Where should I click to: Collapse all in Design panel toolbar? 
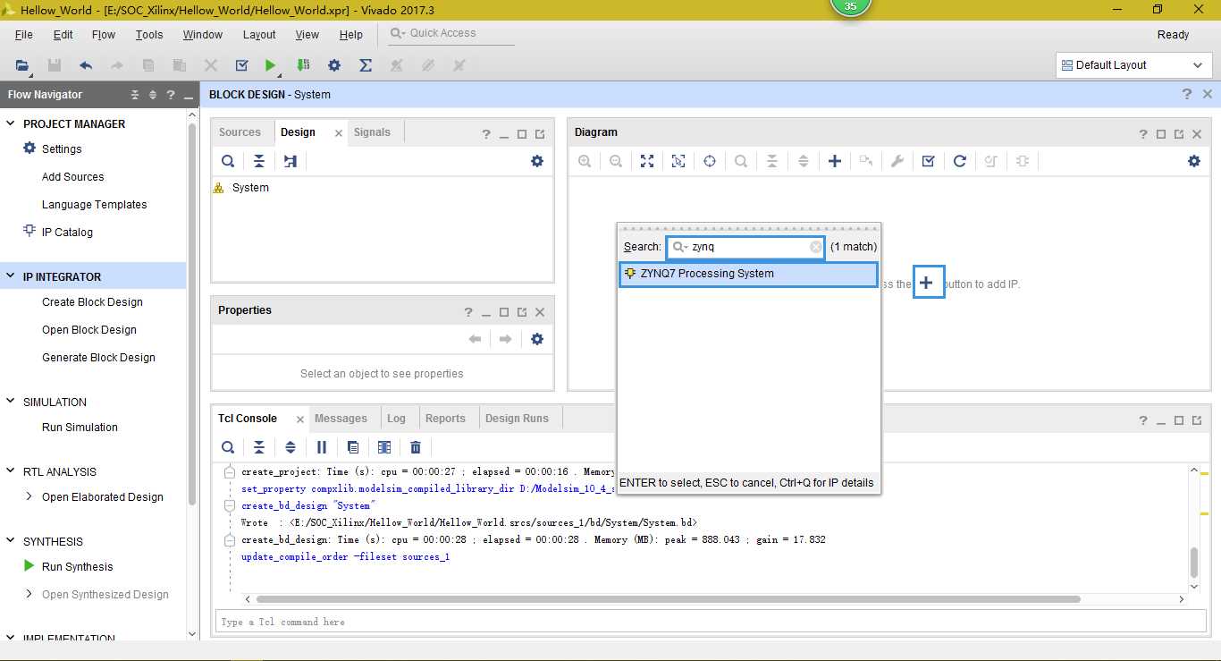click(259, 161)
